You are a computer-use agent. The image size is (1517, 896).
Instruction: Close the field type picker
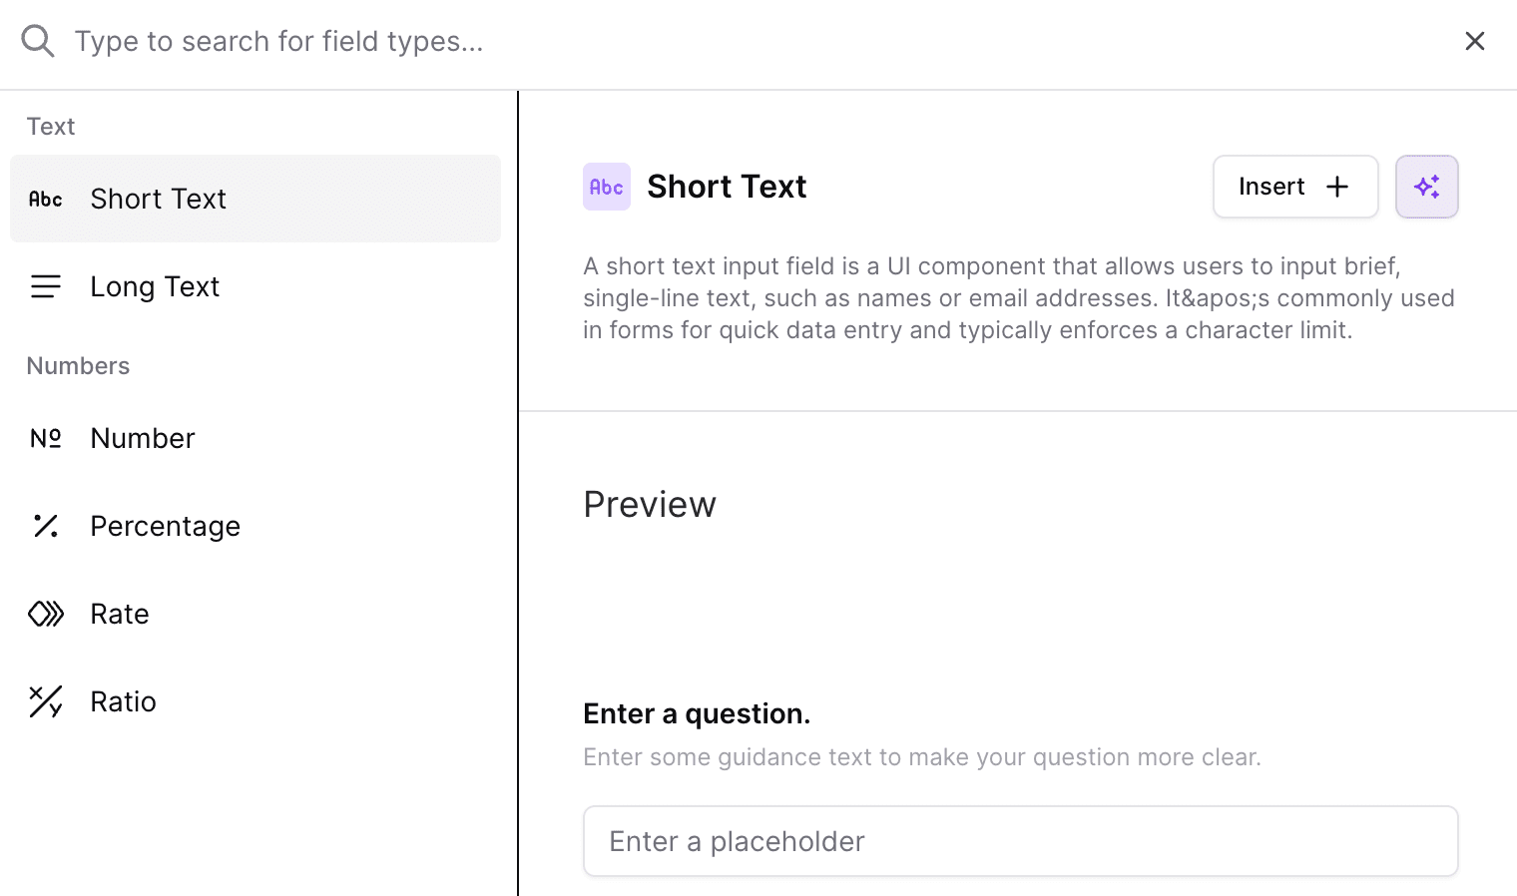coord(1475,41)
